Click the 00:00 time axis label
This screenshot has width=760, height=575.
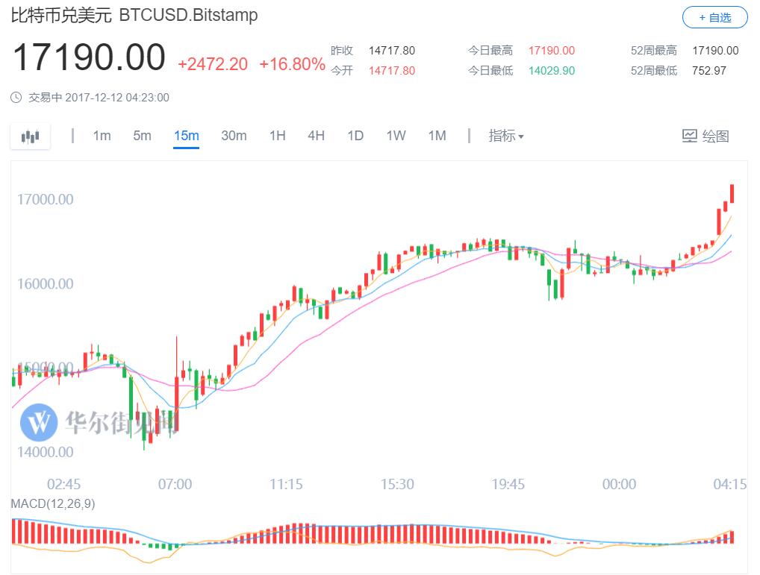coord(619,484)
